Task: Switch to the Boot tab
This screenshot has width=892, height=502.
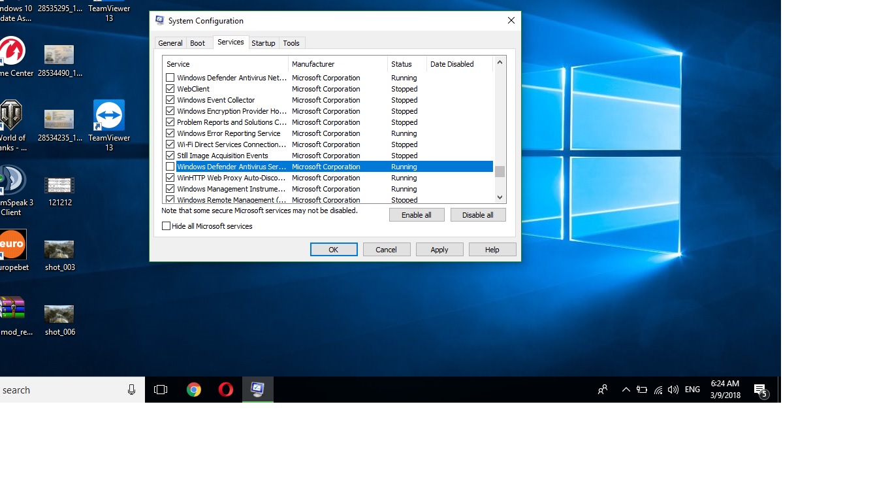Action: tap(197, 43)
